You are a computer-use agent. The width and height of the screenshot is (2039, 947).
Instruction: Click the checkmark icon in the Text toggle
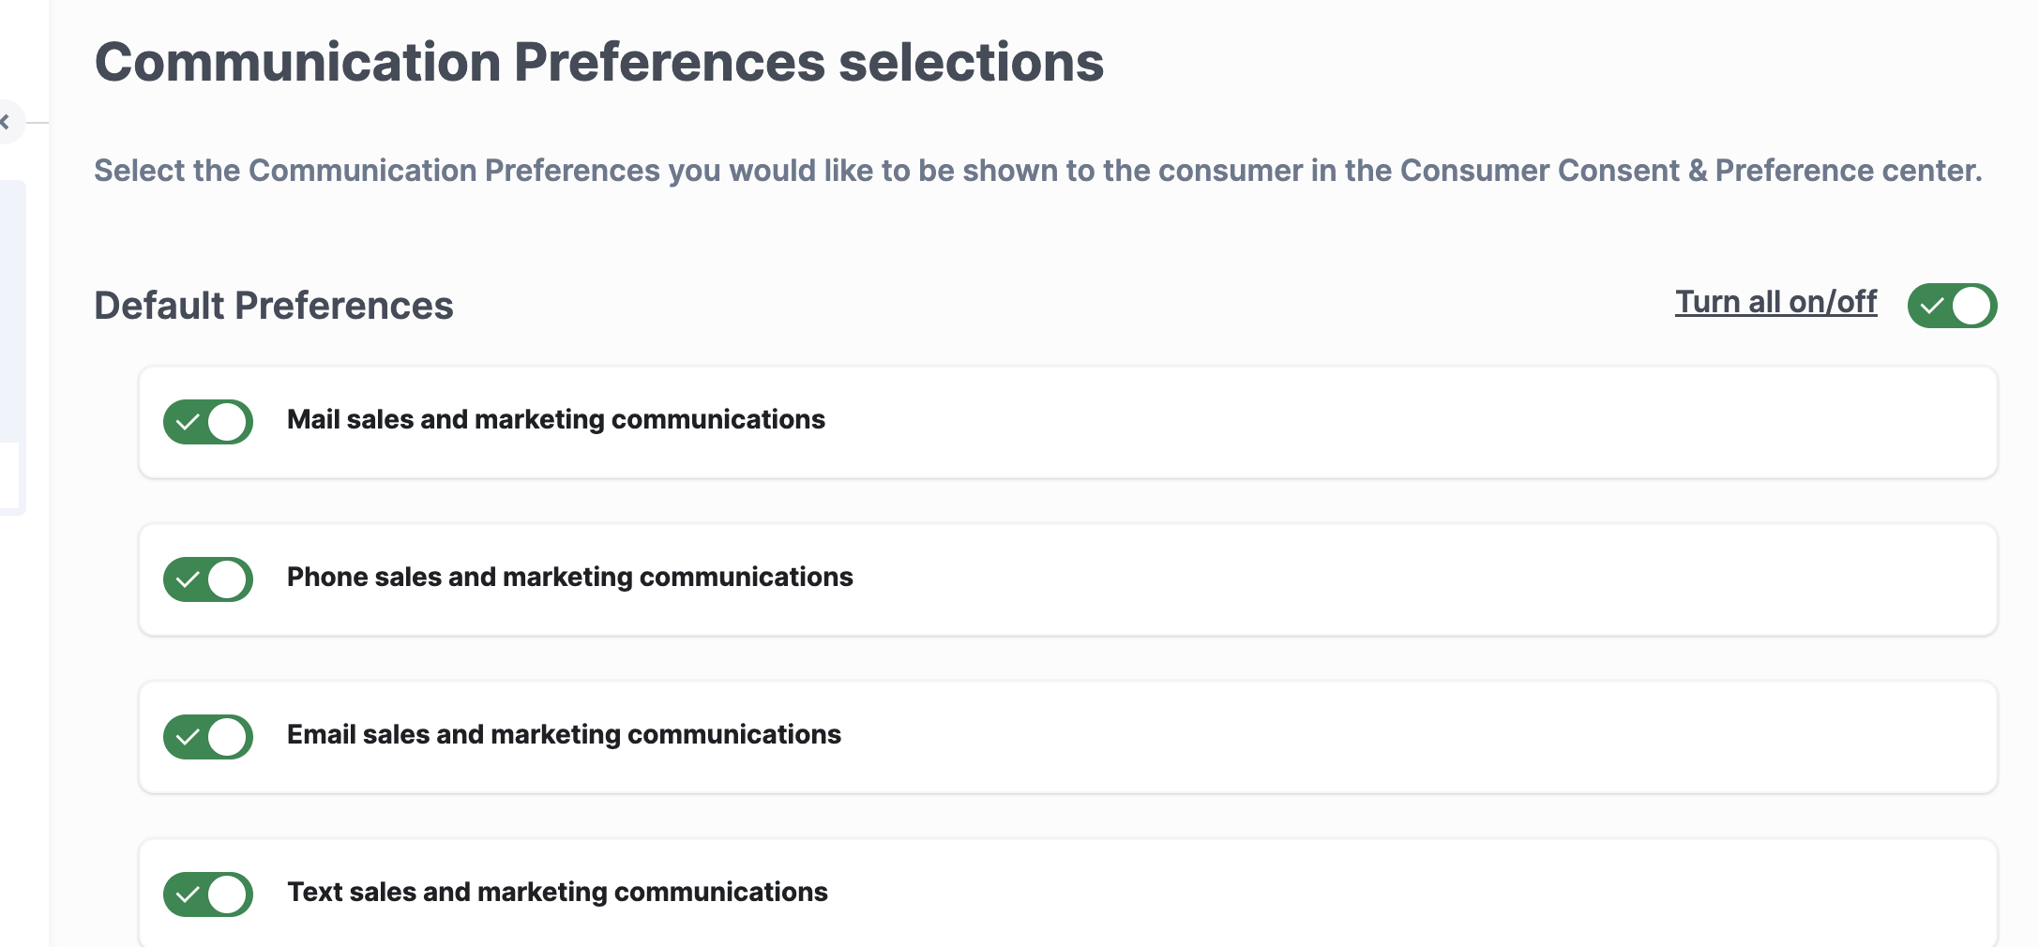(188, 894)
